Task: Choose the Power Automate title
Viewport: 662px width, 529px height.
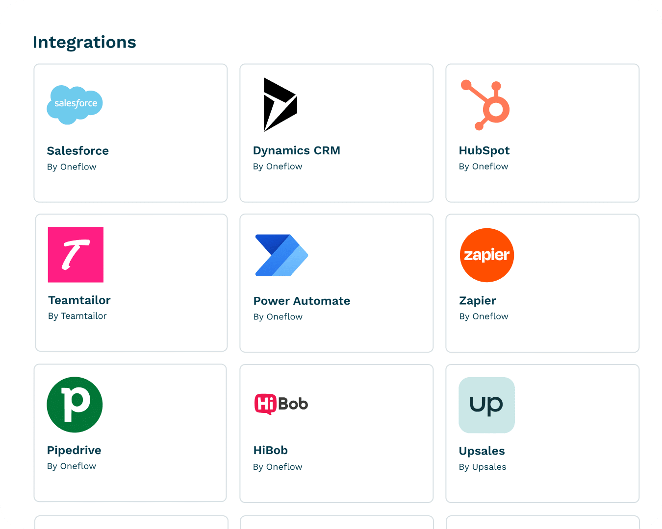Action: 302,301
